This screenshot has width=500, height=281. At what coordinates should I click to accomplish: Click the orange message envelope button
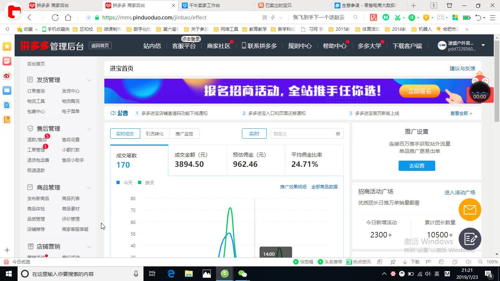pos(470,210)
